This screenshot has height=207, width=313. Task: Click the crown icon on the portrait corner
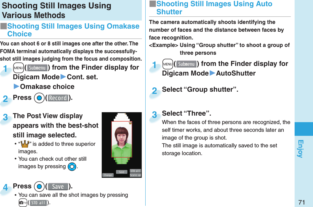[x=130, y=123]
